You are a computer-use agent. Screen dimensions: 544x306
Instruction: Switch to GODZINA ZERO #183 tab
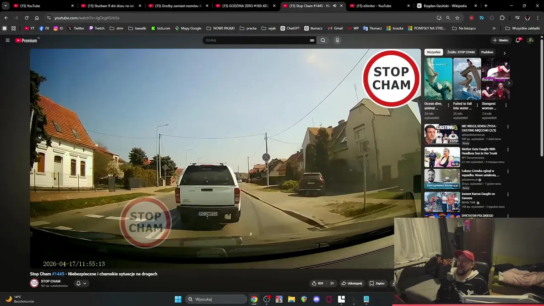point(245,6)
